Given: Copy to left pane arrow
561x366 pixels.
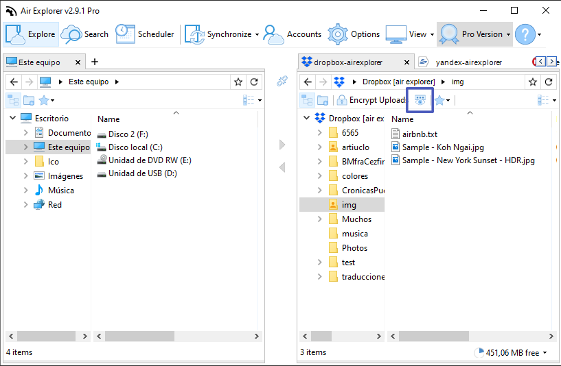Looking at the screenshot, I should pos(282,167).
